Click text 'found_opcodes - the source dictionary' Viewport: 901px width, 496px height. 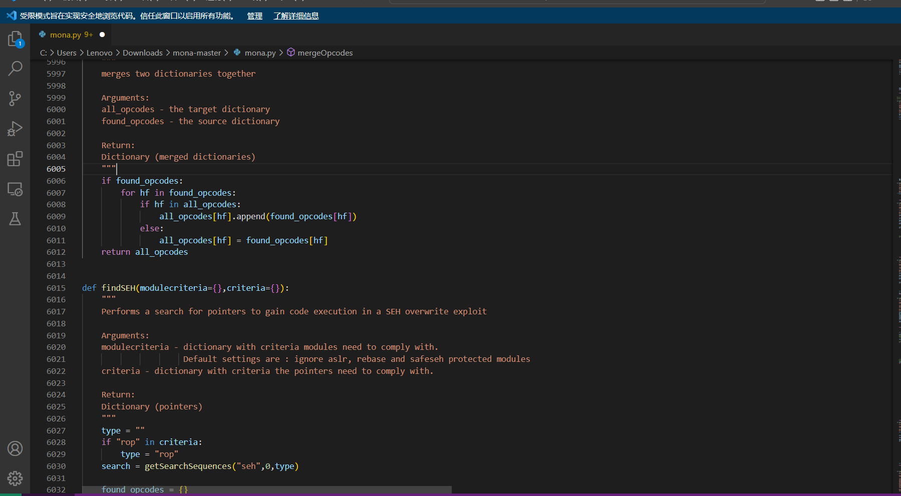190,121
